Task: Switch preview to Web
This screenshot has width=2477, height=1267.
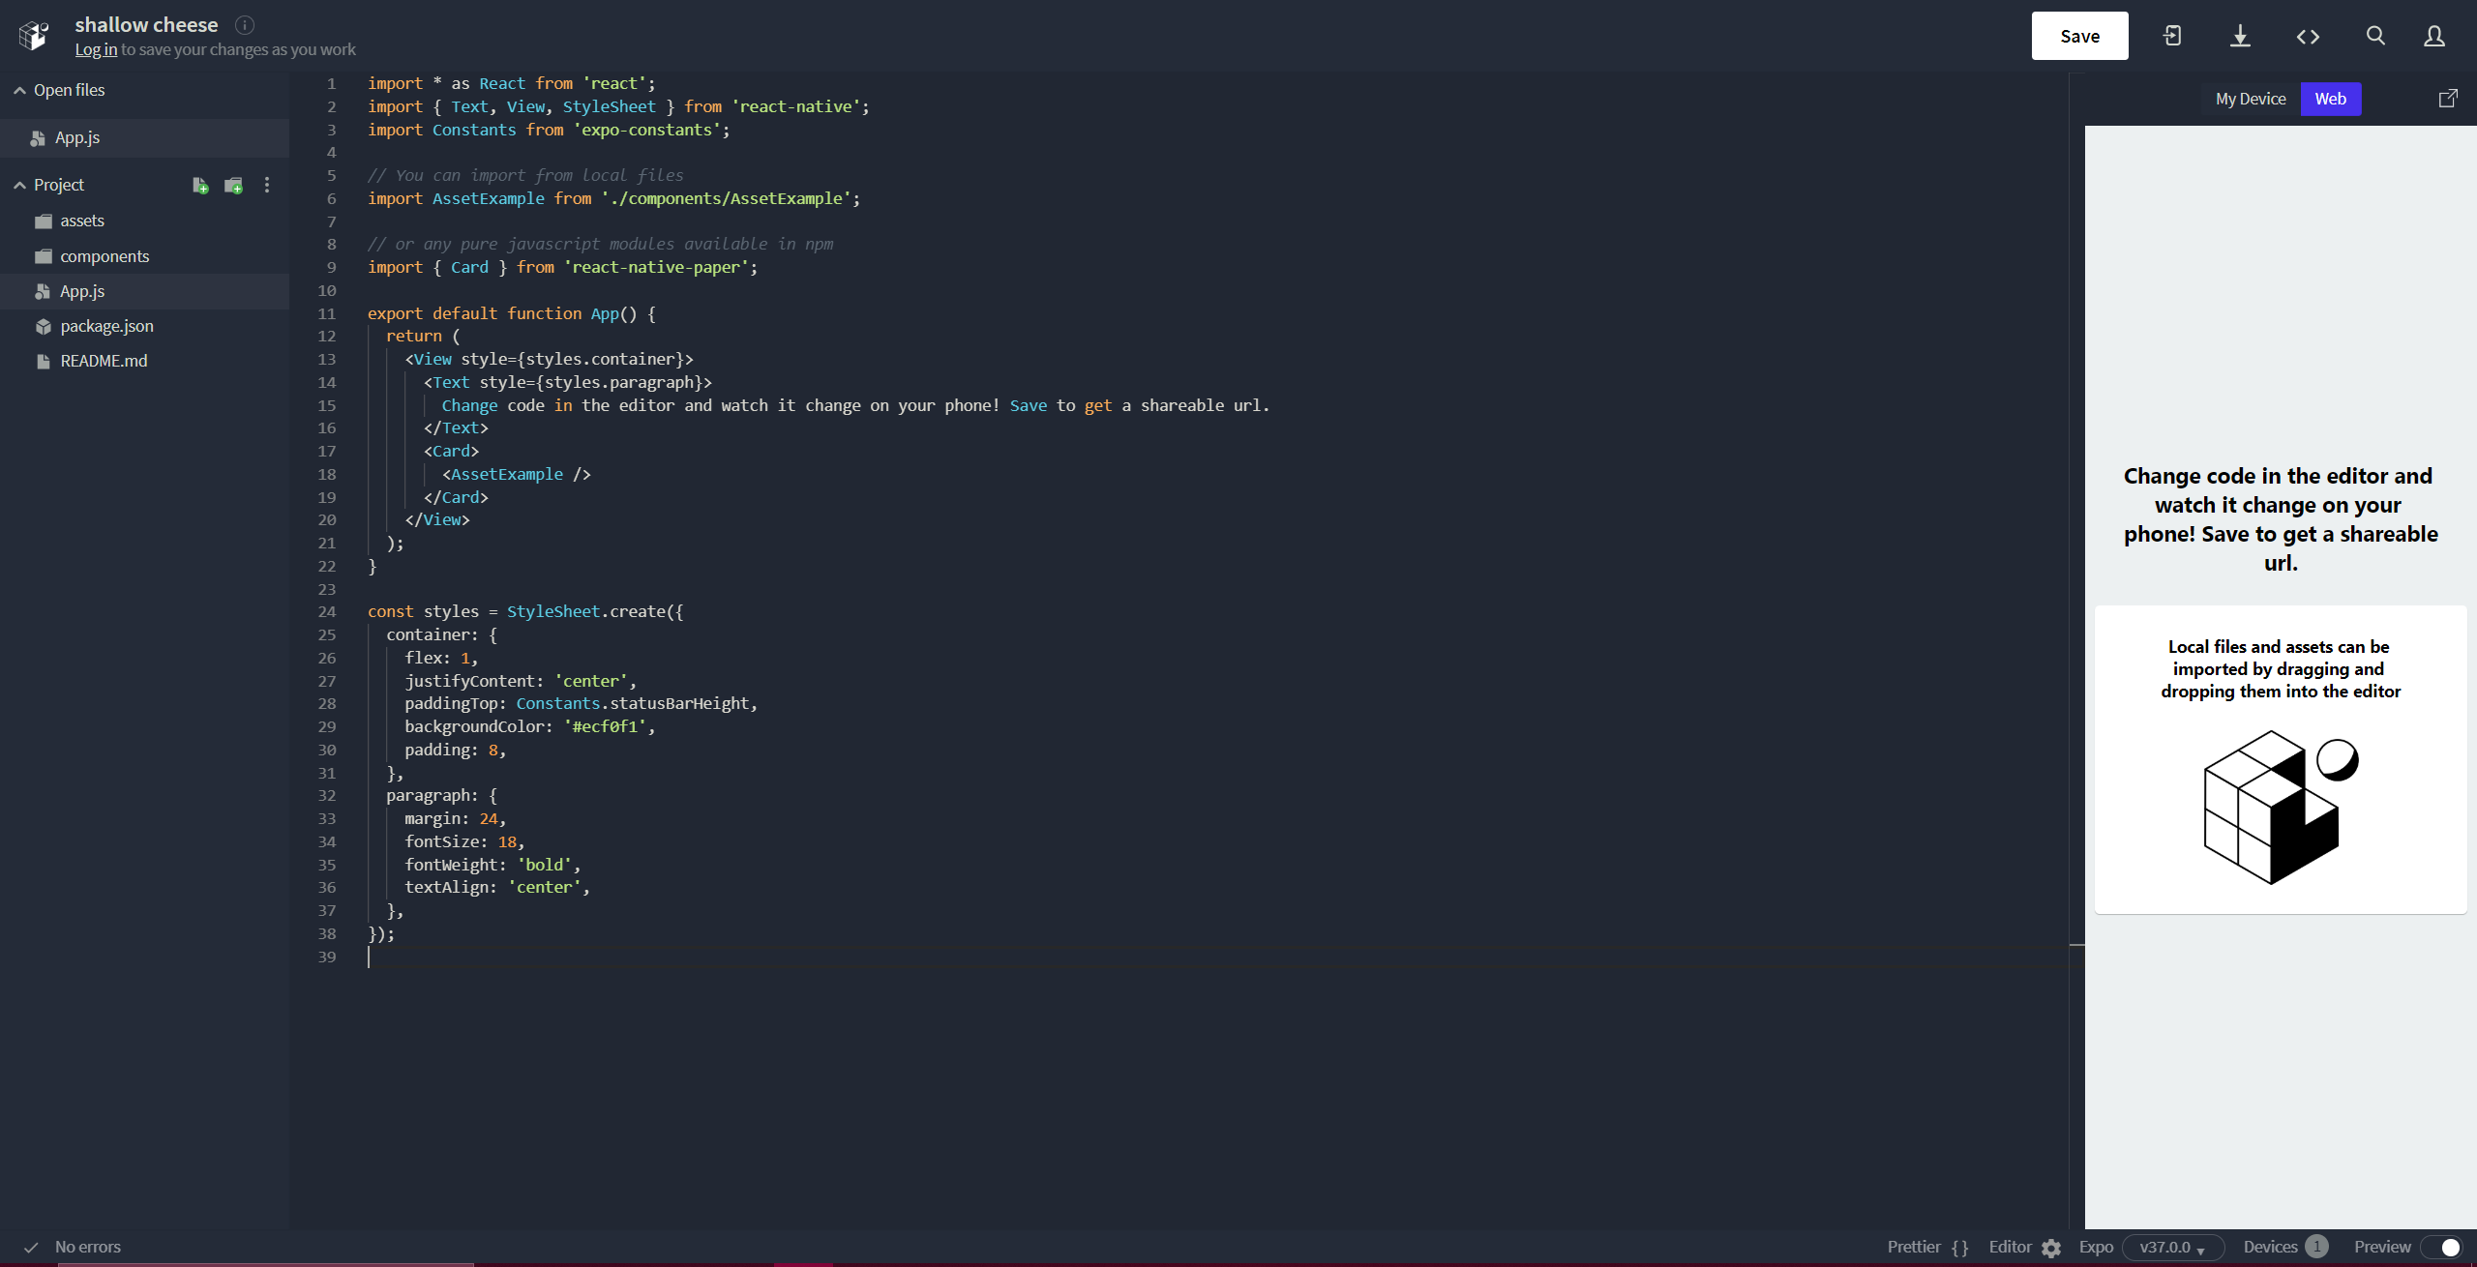Action: [2330, 99]
